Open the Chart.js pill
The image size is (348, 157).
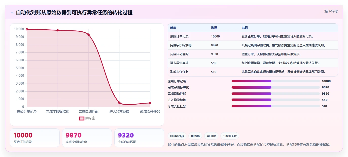[x=177, y=136]
